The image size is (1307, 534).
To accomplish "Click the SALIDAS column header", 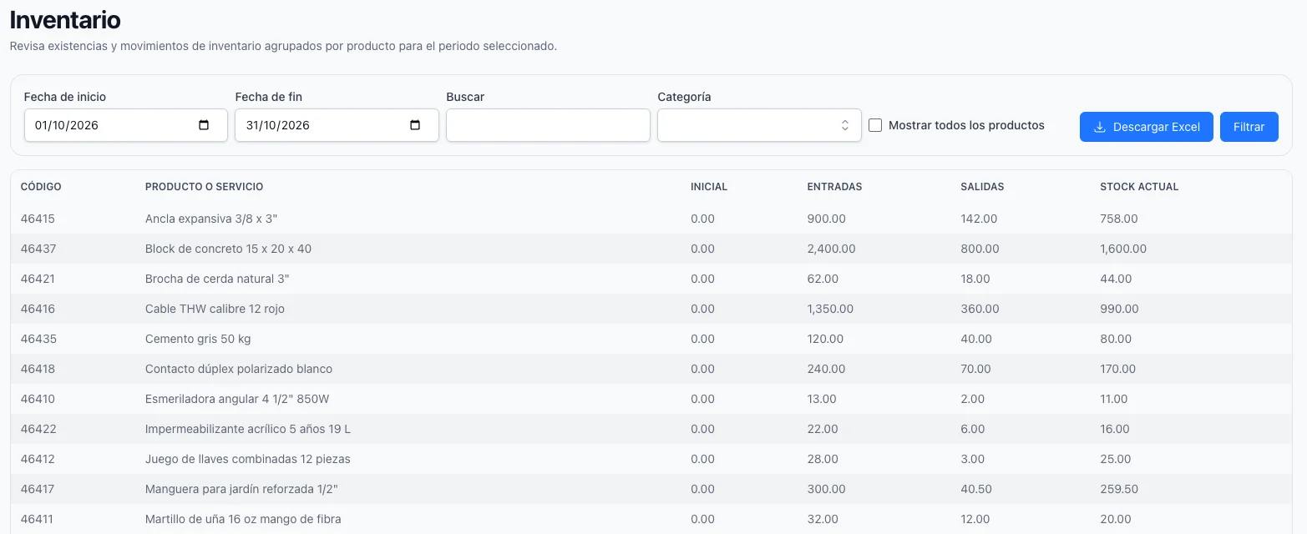I will [x=982, y=187].
